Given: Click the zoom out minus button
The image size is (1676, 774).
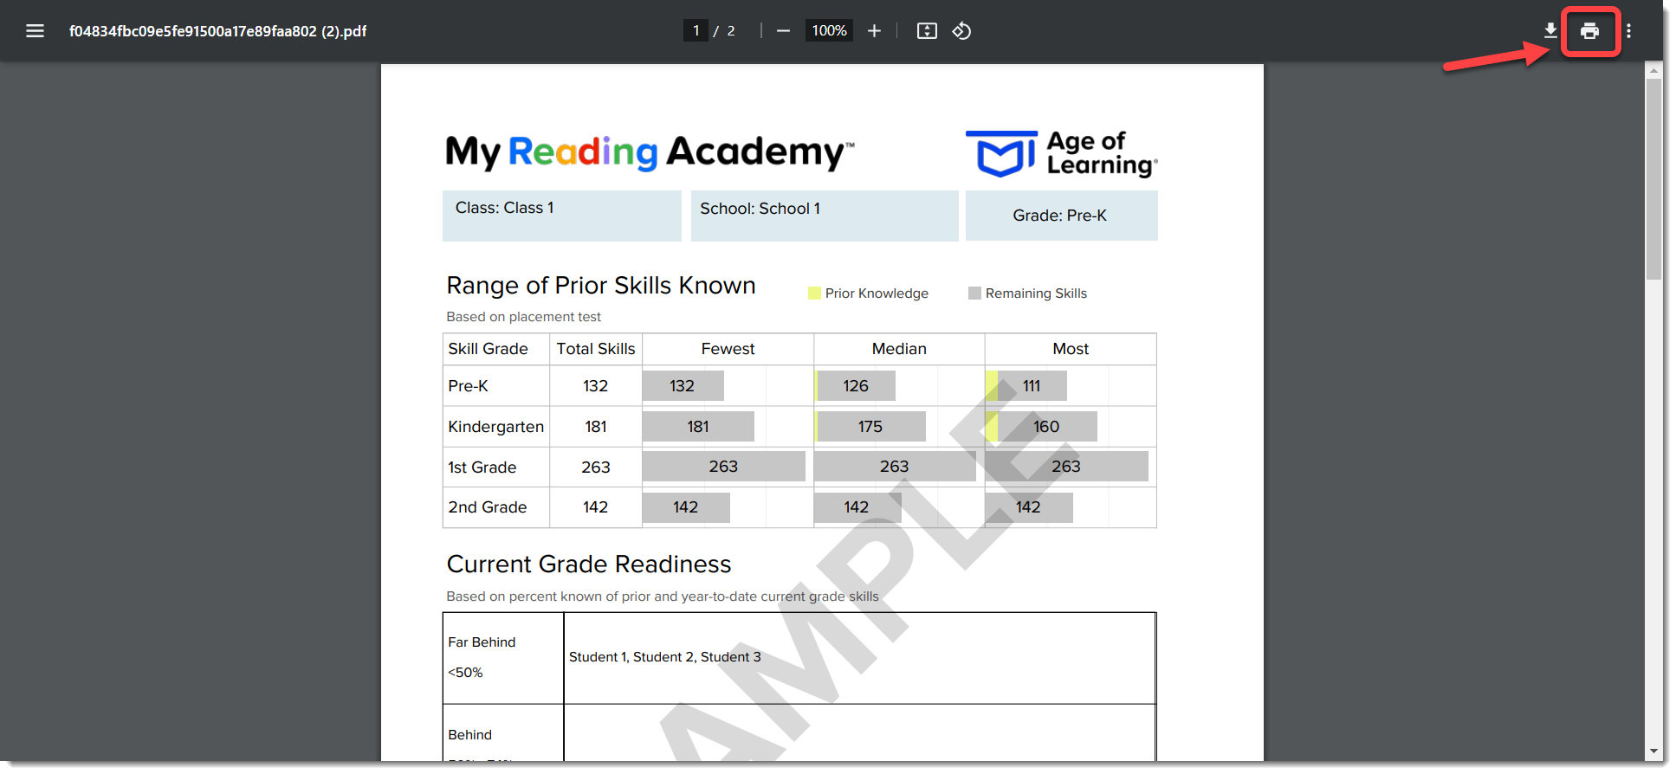Looking at the screenshot, I should 783,31.
